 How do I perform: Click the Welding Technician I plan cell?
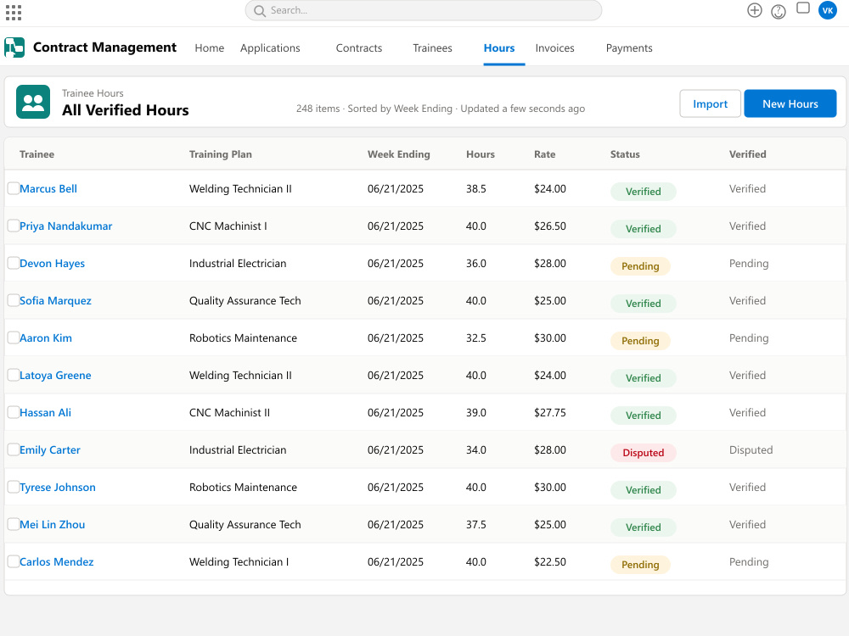point(239,562)
